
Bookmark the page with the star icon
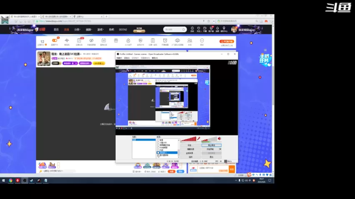click(209, 21)
